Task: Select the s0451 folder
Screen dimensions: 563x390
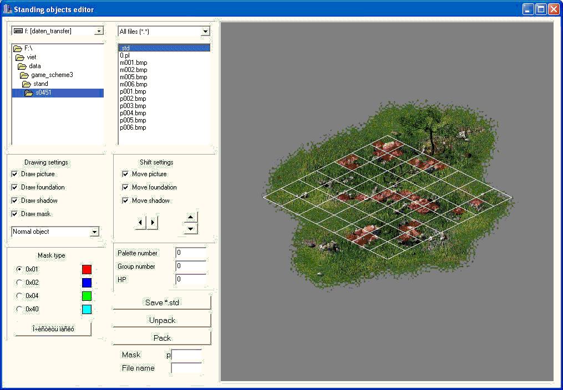Action: pos(58,93)
